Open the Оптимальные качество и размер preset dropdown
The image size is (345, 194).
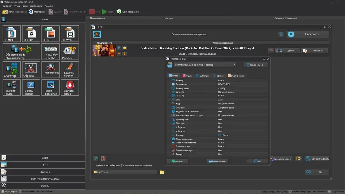pyautogui.click(x=205, y=65)
